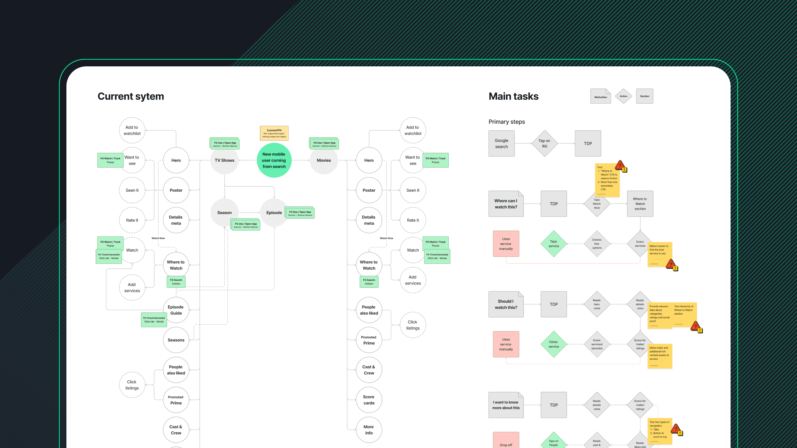Click the 'Checks free options' diamond

tap(597, 244)
